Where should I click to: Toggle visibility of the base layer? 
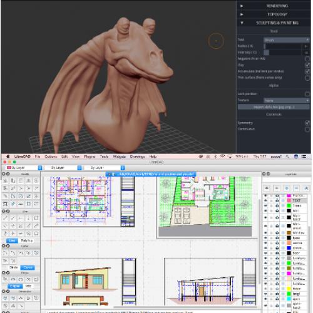[x=265, y=238]
